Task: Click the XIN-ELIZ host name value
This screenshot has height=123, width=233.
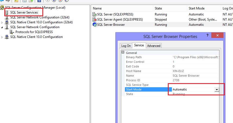Action: [178, 71]
